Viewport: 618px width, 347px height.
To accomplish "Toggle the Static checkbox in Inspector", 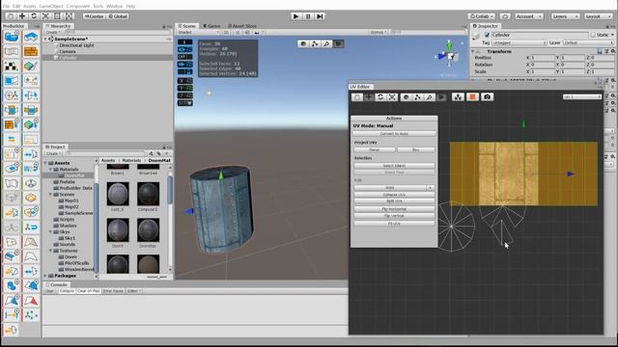I will pos(593,35).
